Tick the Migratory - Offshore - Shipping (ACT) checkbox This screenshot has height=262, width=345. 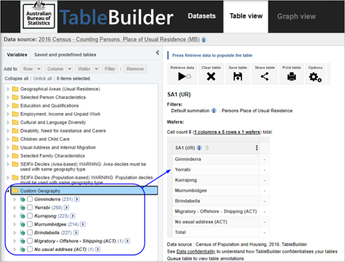pyautogui.click(x=30, y=241)
